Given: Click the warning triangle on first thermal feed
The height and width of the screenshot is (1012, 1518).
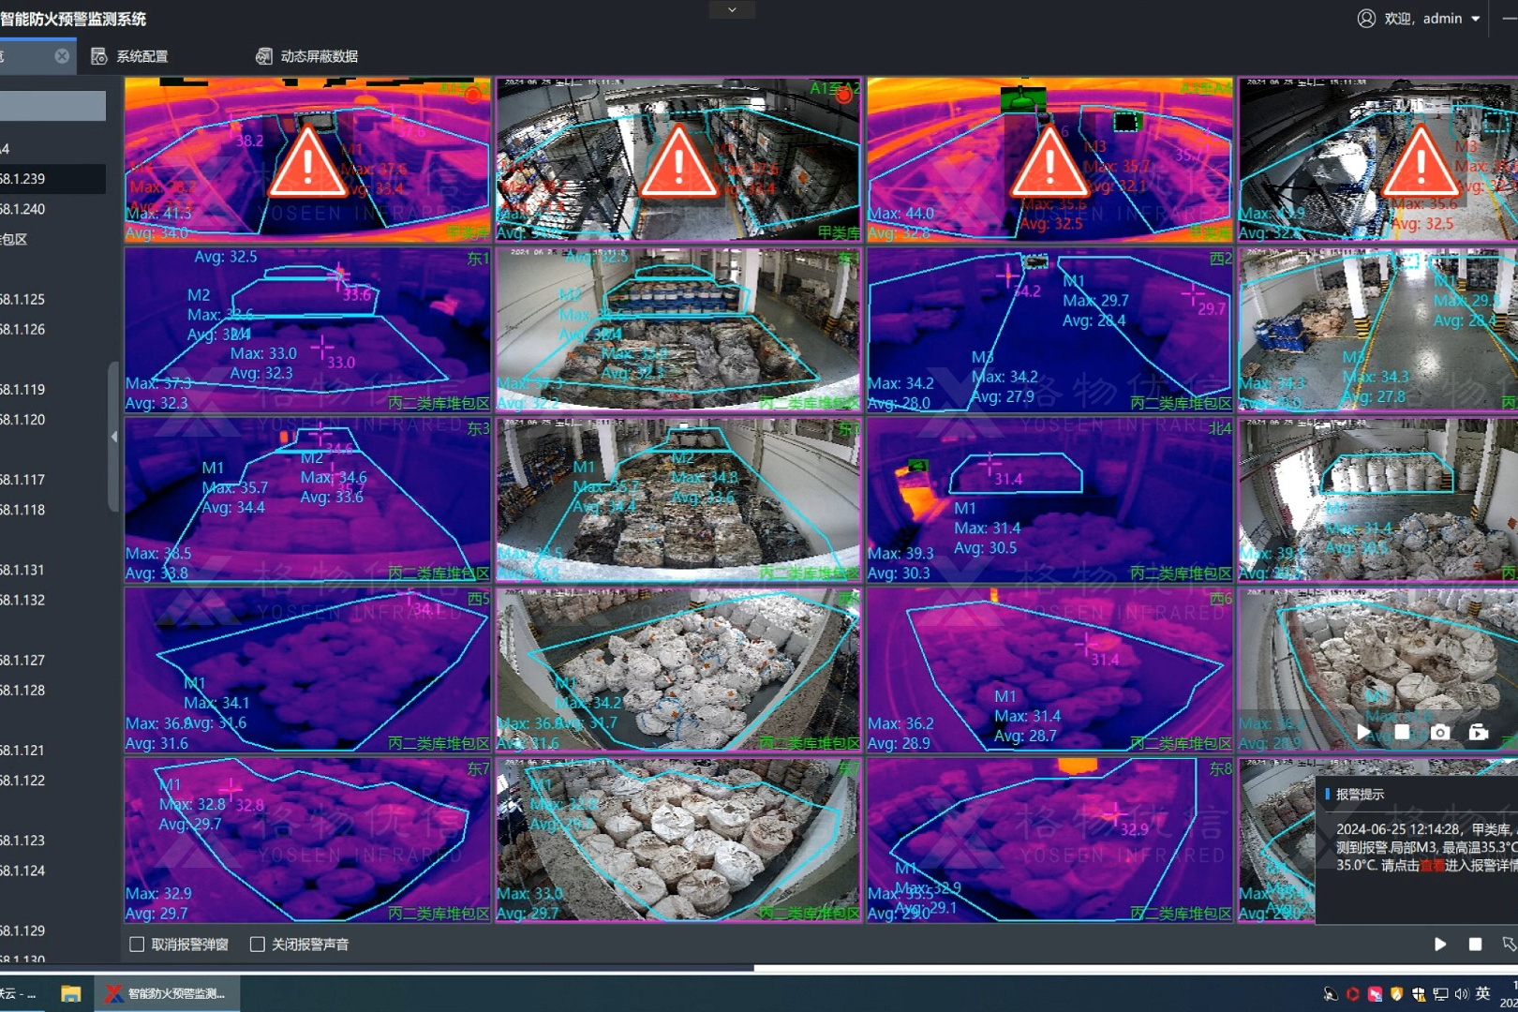Looking at the screenshot, I should [307, 164].
